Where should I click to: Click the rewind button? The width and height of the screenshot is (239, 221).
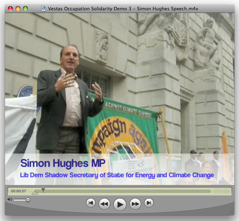[x=104, y=204]
